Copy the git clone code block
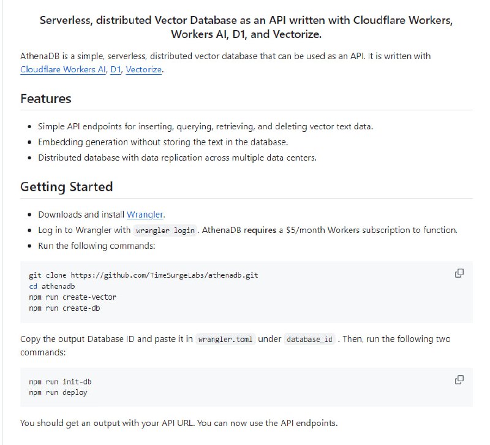This screenshot has width=490, height=445. 459,273
